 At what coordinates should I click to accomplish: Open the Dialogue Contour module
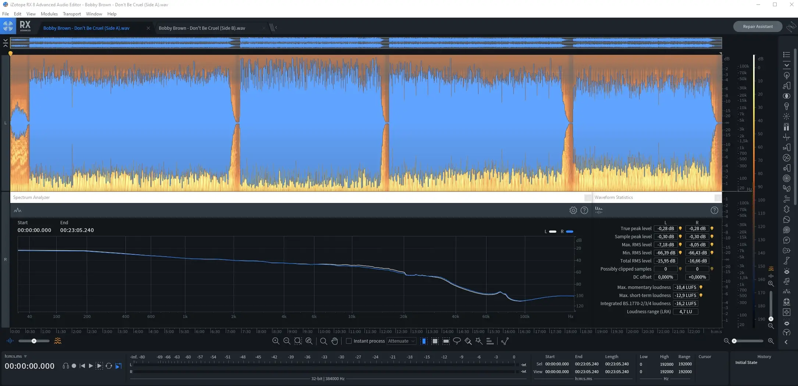(x=787, y=219)
